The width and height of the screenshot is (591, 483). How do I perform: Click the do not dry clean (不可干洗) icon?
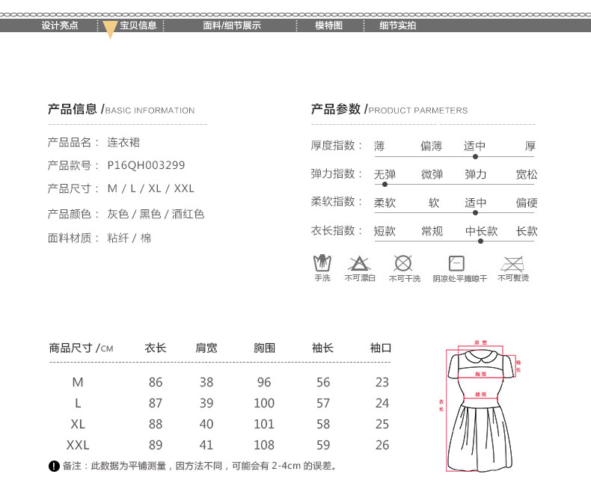click(x=403, y=263)
